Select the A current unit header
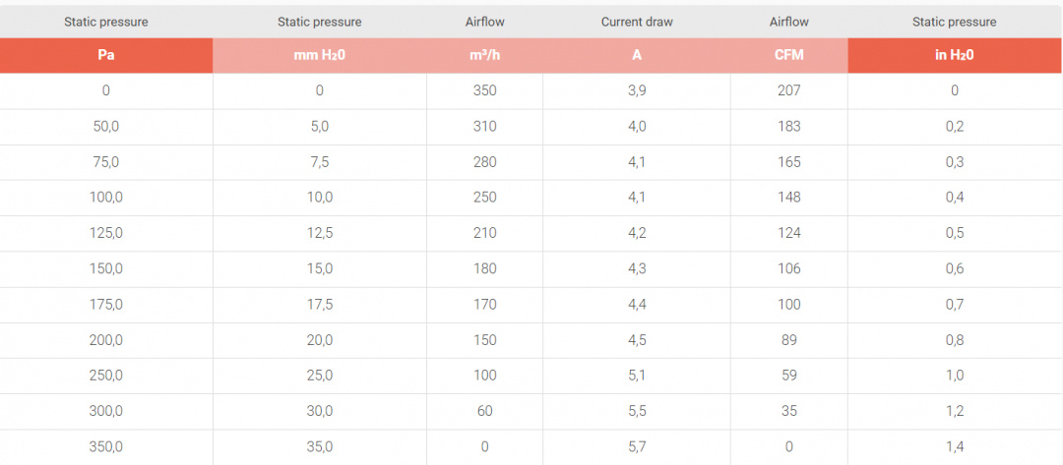 [x=637, y=55]
